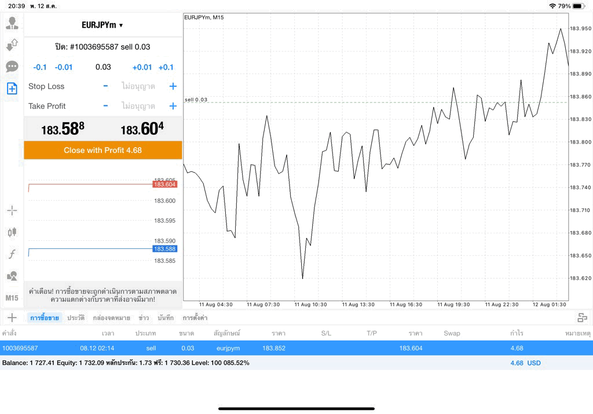Select the Take Profit value field
The width and height of the screenshot is (593, 414).
pos(138,106)
